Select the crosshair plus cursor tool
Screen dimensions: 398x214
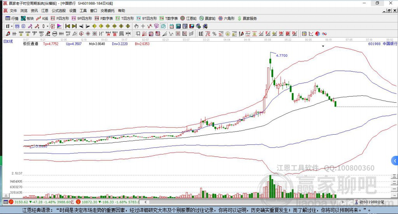click(x=143, y=26)
